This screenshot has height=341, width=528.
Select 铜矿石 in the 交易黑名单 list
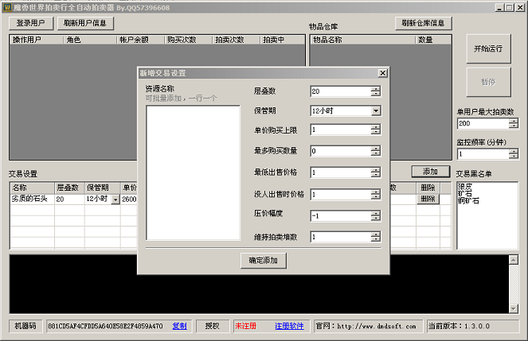[x=468, y=201]
